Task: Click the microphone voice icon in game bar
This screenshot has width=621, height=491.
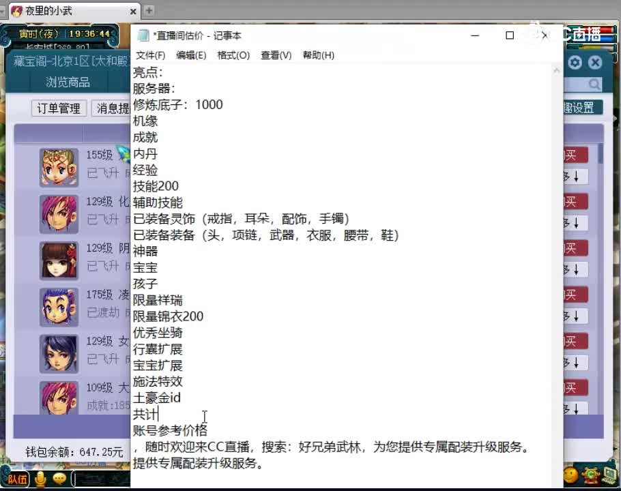Action: 40,479
